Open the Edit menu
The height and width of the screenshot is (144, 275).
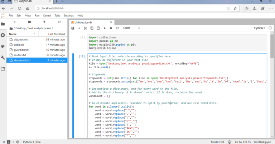[19, 16]
